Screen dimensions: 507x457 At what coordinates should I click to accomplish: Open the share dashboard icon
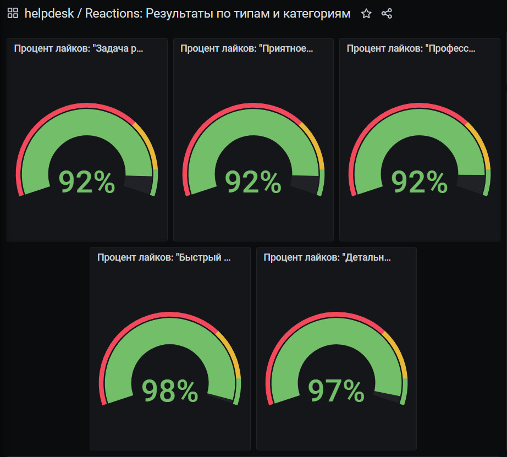[387, 14]
